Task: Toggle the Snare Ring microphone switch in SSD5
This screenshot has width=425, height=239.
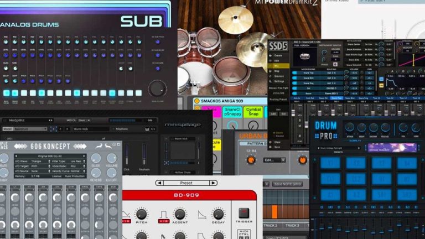Action: point(294,83)
